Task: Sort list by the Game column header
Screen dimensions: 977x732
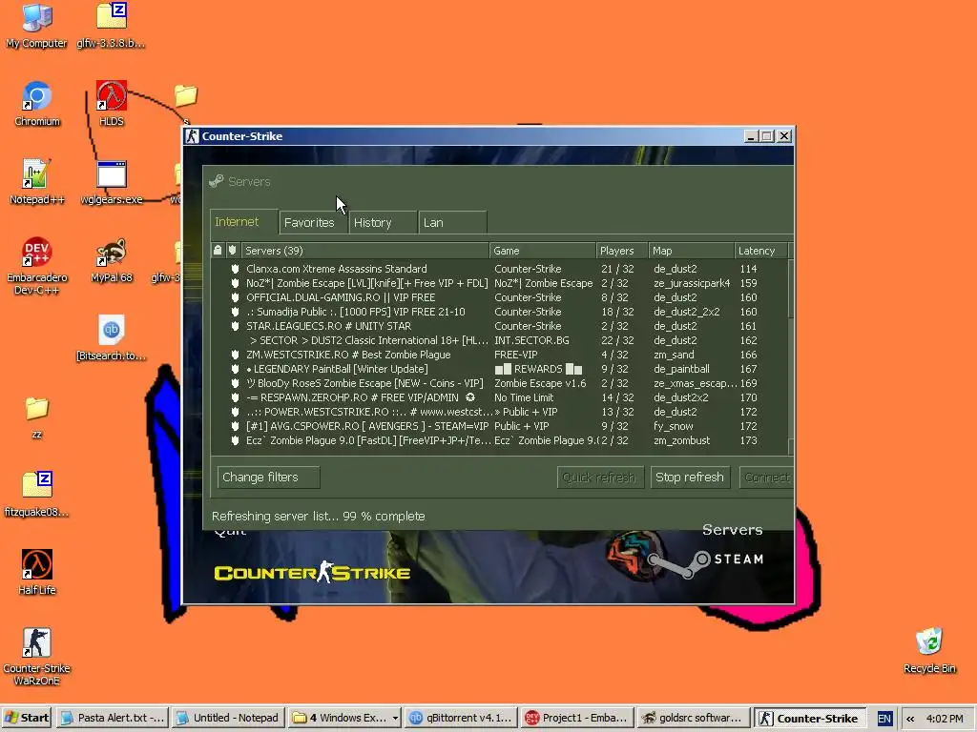Action: click(x=543, y=251)
